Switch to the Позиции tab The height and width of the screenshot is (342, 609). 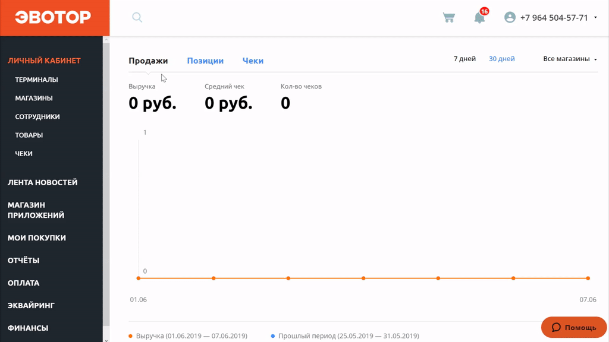click(x=205, y=61)
